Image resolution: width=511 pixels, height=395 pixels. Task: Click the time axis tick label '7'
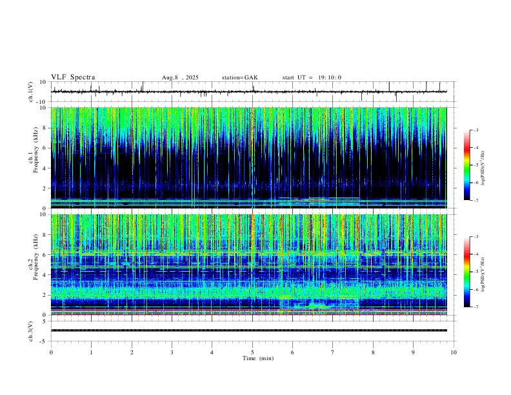click(x=333, y=352)
